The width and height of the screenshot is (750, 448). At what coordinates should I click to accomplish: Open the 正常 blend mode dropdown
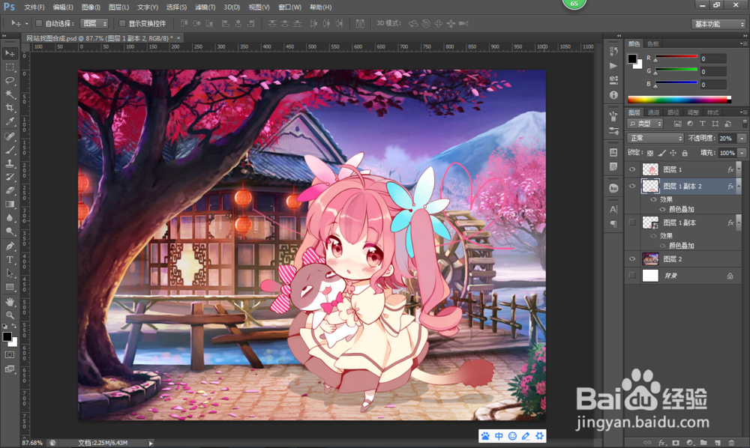pyautogui.click(x=655, y=138)
